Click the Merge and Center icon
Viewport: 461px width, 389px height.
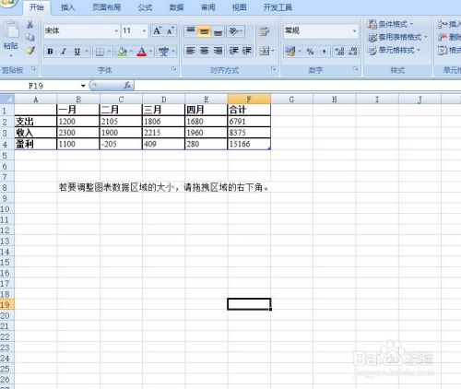point(264,51)
